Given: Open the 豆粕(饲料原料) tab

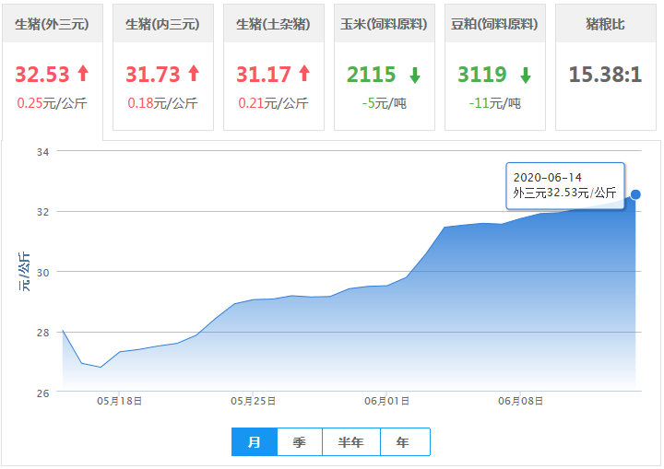Looking at the screenshot, I should tap(494, 24).
